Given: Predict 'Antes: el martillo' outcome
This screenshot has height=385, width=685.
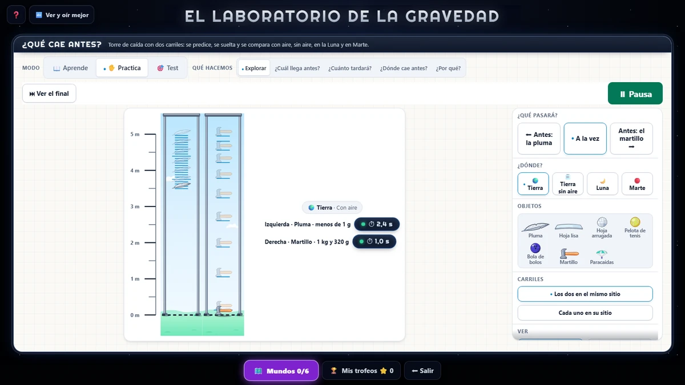Looking at the screenshot, I should pos(631,139).
